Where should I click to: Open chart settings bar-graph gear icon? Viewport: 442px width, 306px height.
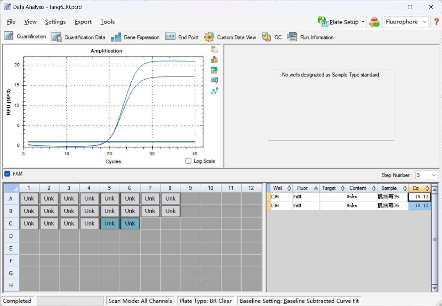tap(214, 60)
